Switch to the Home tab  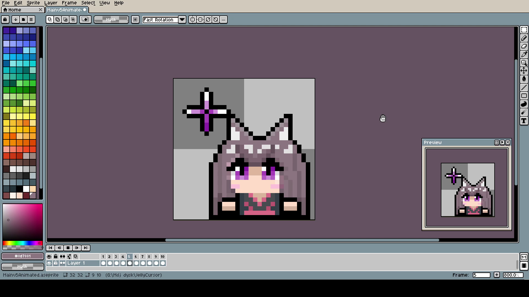15,10
